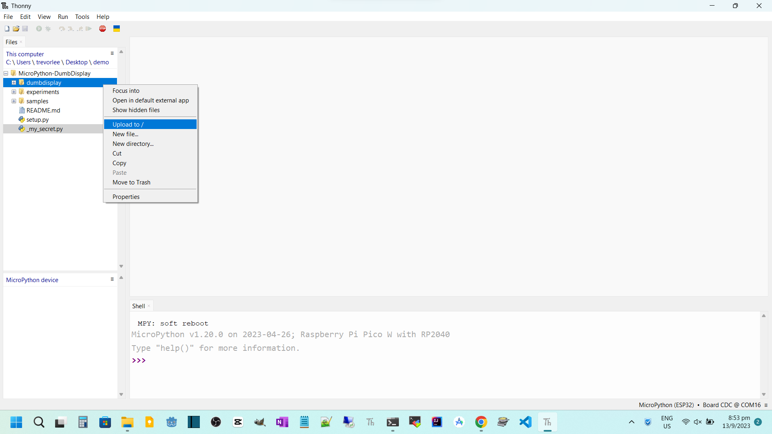Click the Files panel menu icon
This screenshot has height=434, width=772.
pos(112,53)
